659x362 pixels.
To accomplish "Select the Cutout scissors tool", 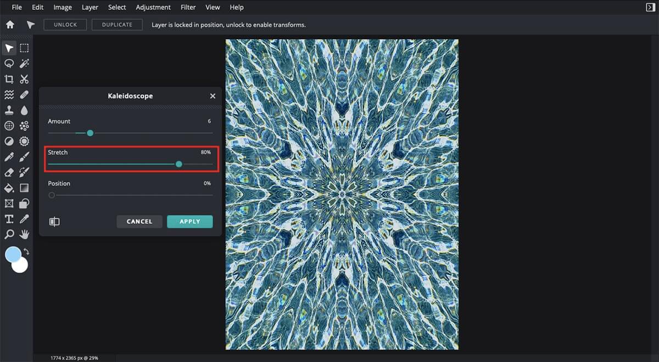I will point(24,79).
